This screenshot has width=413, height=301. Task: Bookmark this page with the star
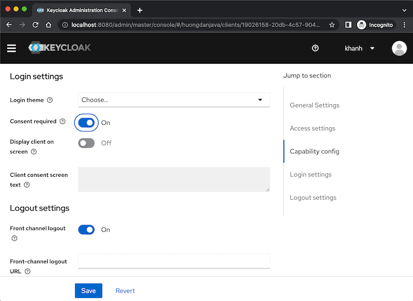click(332, 25)
